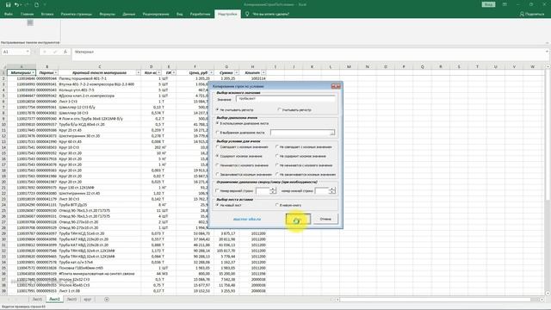Screen dimensions: 551x310
Task: Switch to the 'круг' sheet tab
Action: click(88, 299)
